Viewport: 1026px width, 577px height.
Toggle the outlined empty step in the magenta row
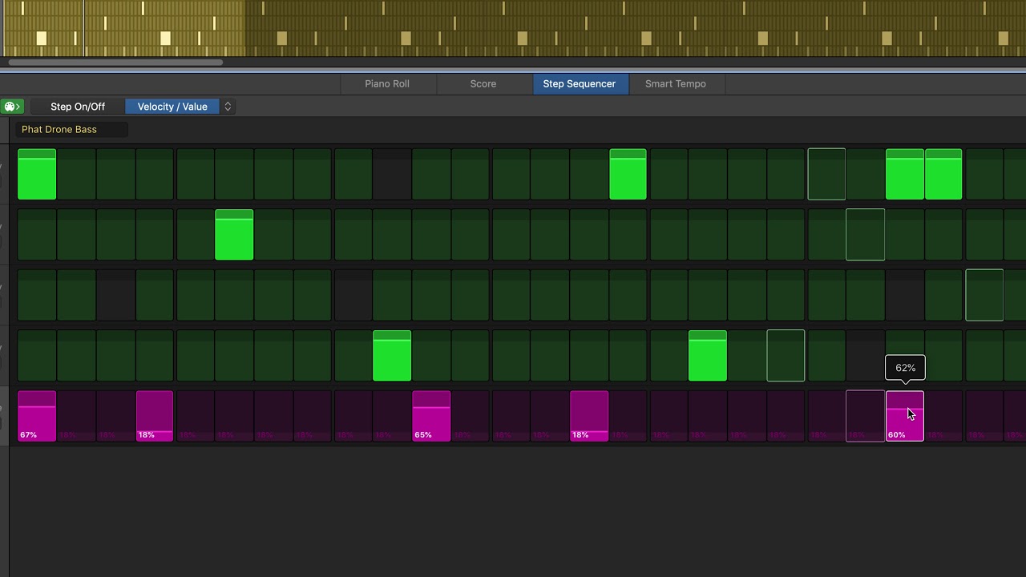(866, 416)
